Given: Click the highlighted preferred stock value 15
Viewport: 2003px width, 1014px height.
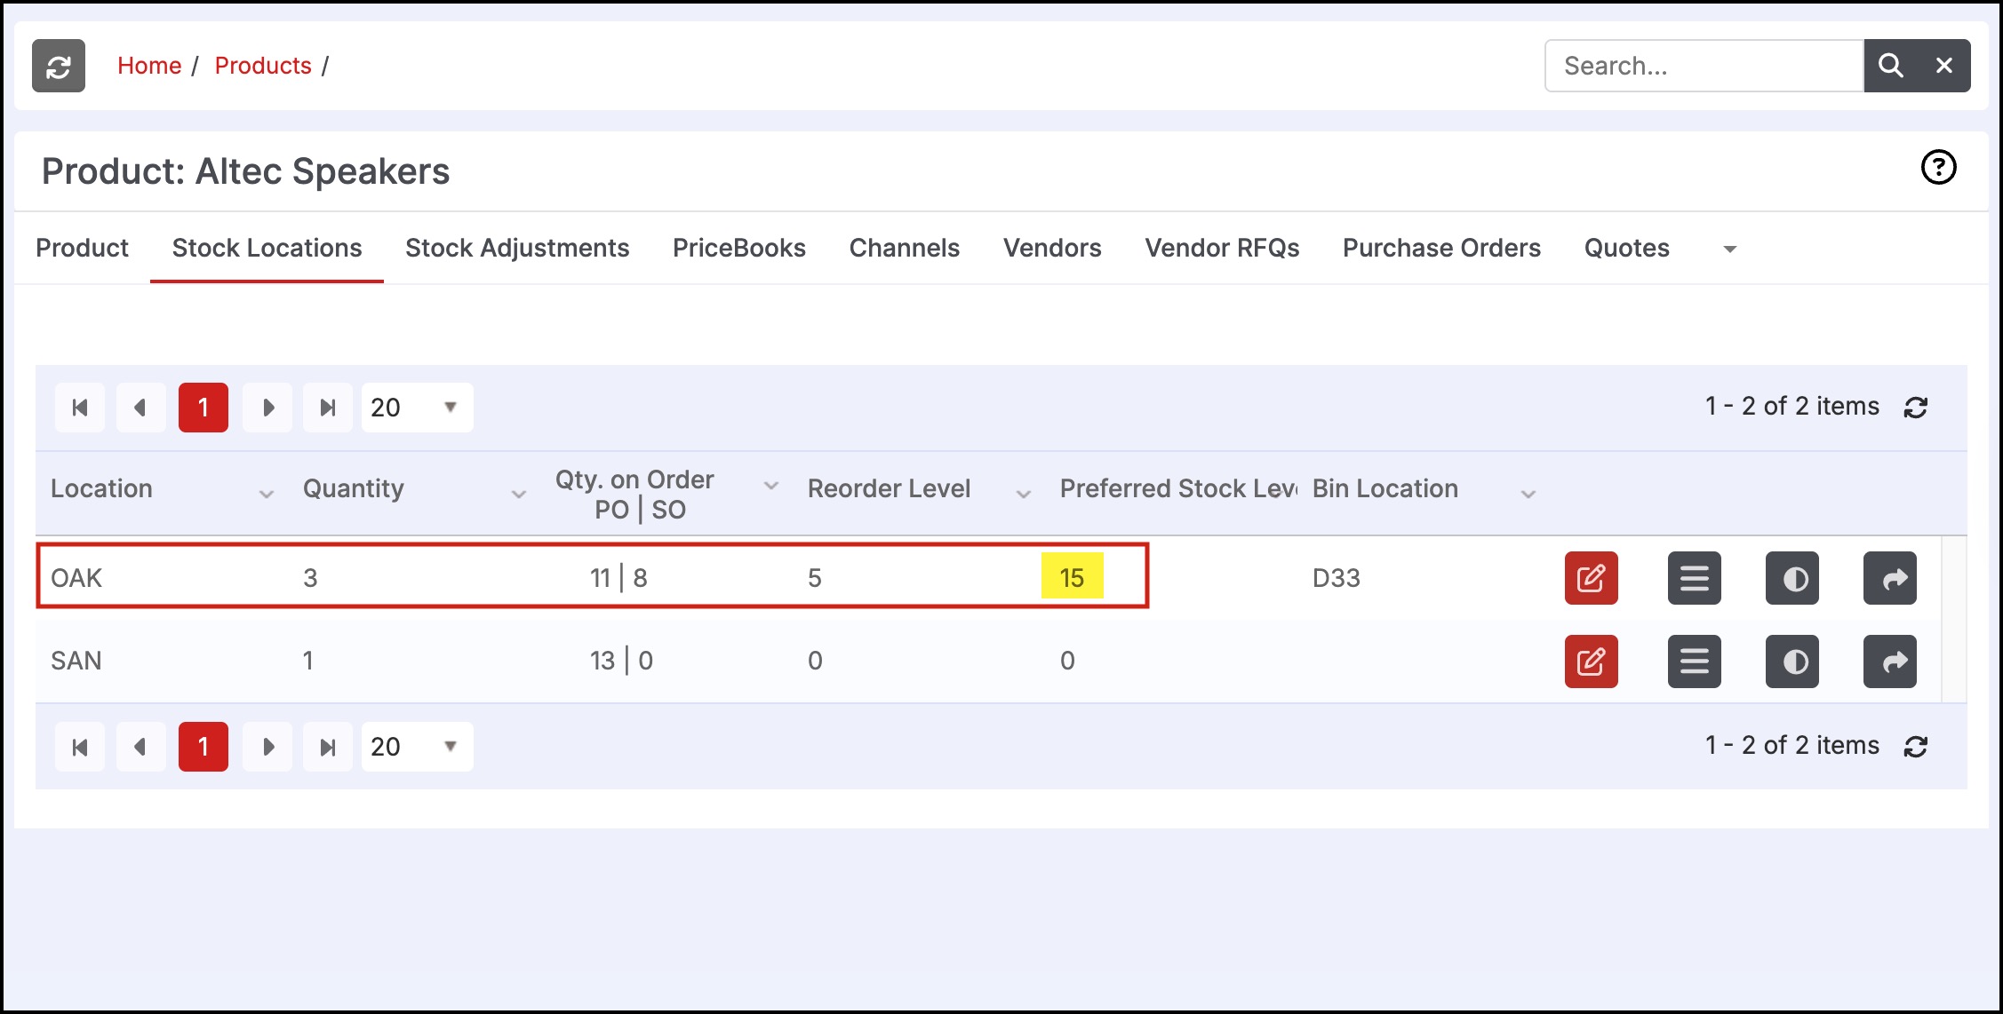Looking at the screenshot, I should coord(1073,578).
